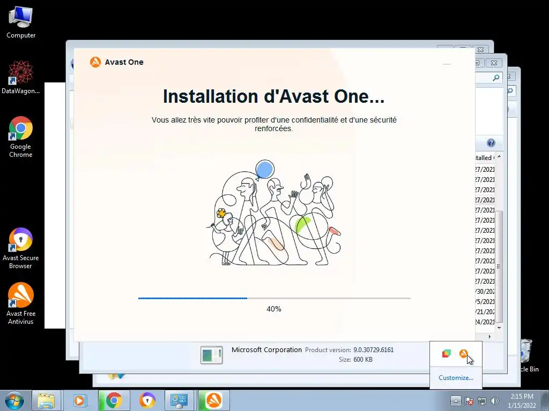Maximize the Programs and Features window
This screenshot has width=549, height=411.
(478, 63)
